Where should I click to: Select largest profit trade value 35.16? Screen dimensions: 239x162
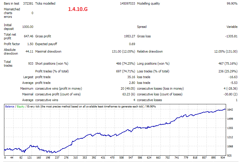131,77
